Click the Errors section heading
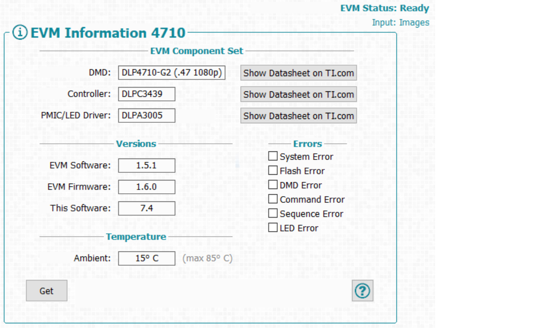This screenshot has width=549, height=328. (x=307, y=144)
